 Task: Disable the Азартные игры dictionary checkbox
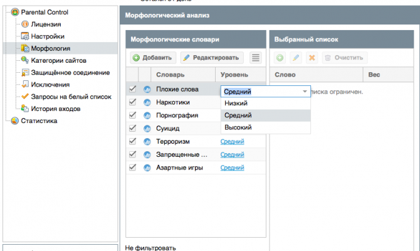(132, 168)
